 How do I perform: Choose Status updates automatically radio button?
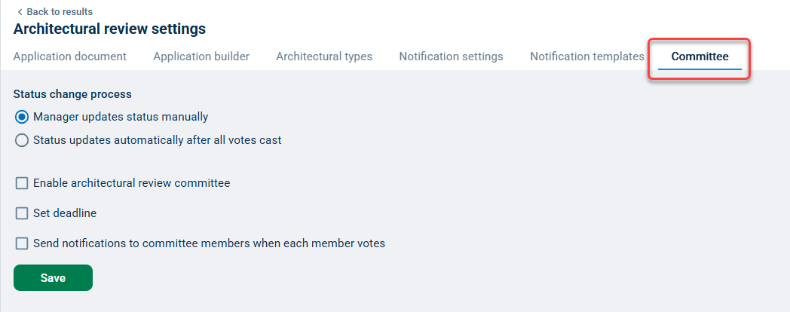[x=22, y=140]
